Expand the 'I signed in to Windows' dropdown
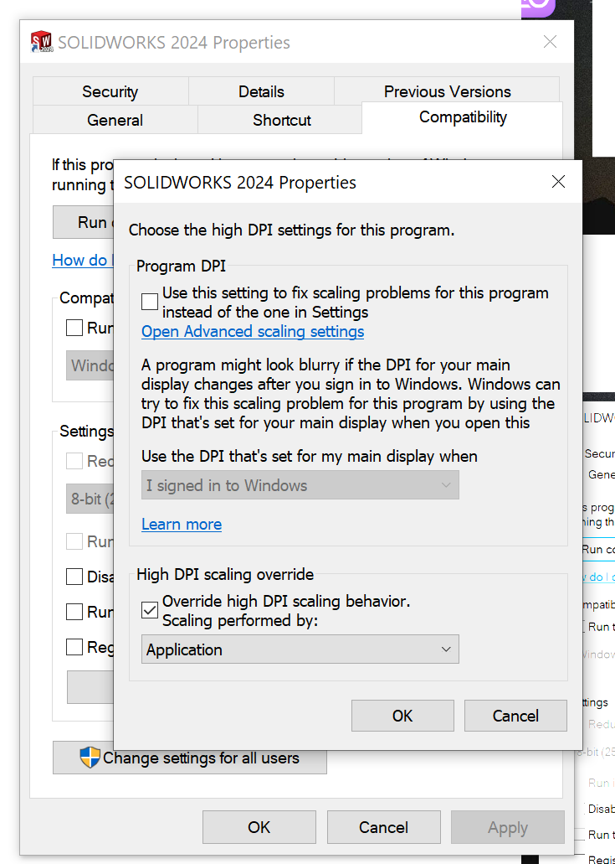 click(x=300, y=485)
